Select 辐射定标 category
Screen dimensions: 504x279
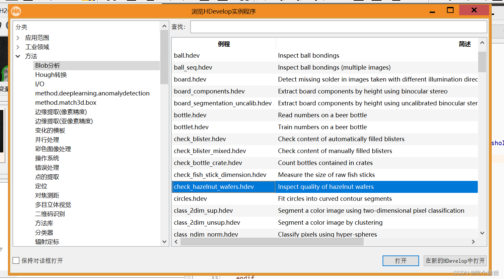(47, 242)
